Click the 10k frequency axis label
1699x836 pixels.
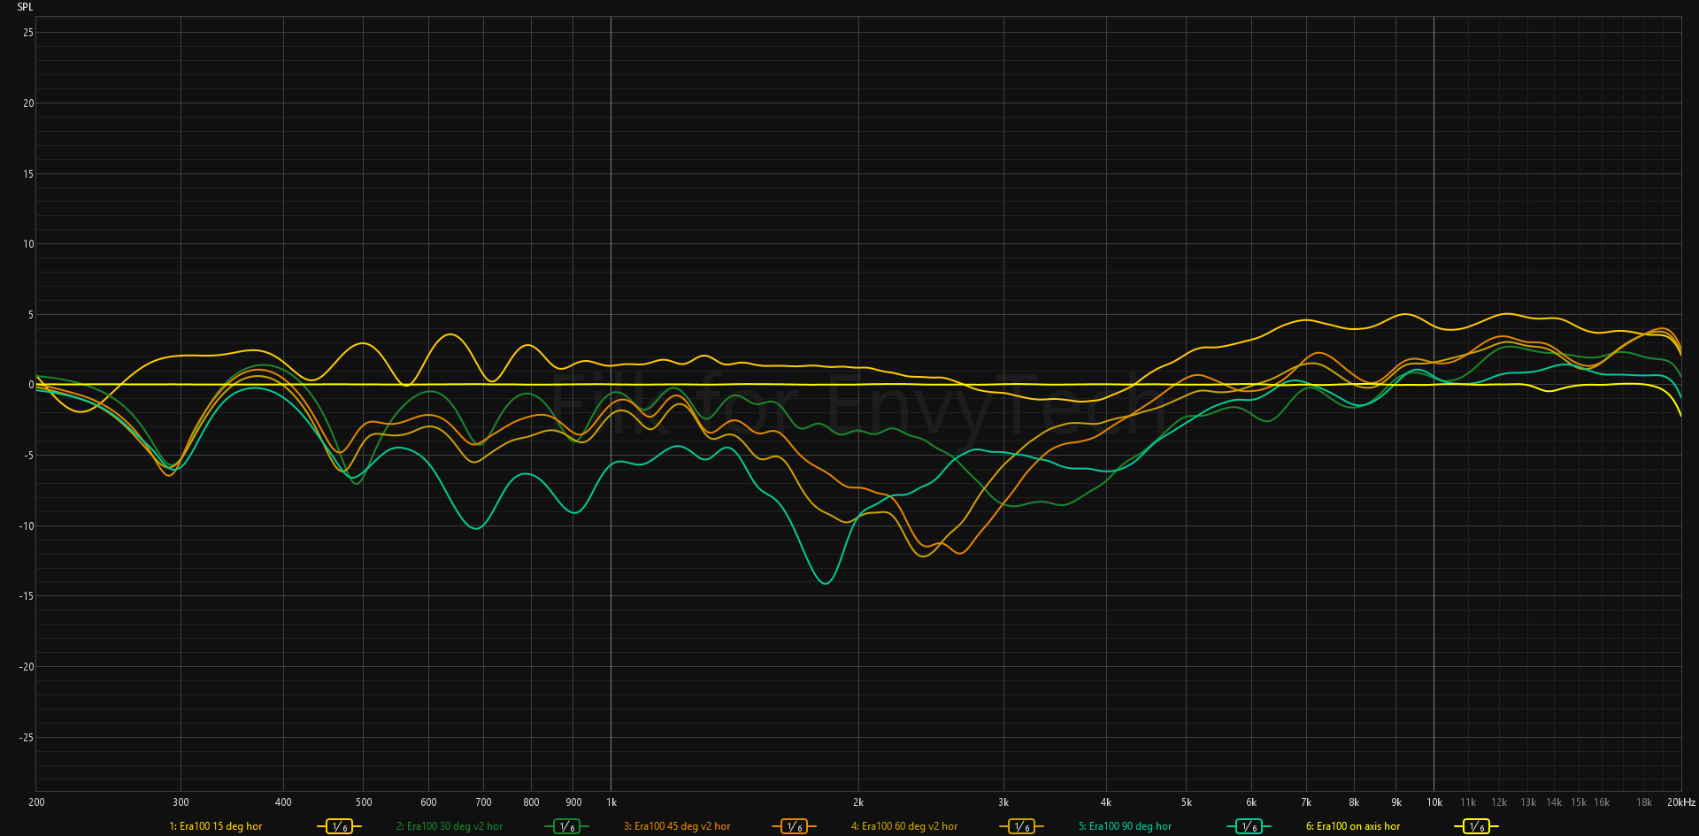(1434, 802)
